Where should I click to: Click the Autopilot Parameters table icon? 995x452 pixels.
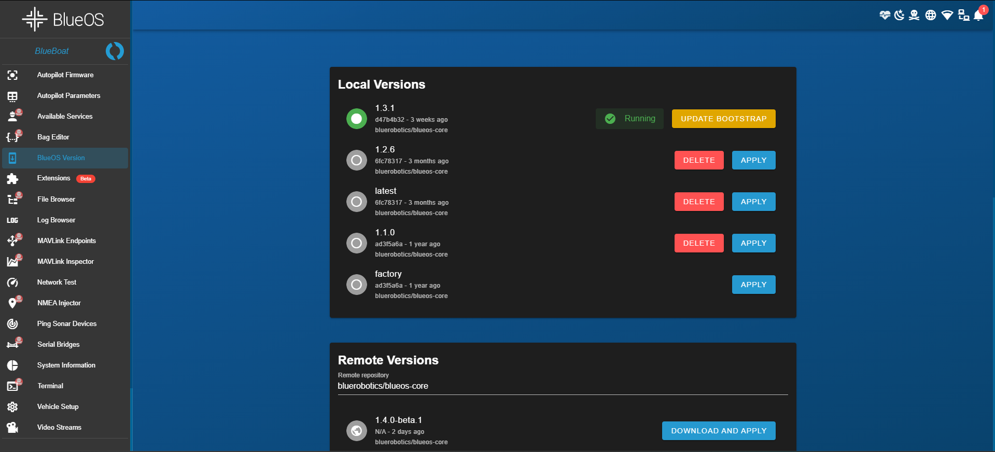point(12,96)
